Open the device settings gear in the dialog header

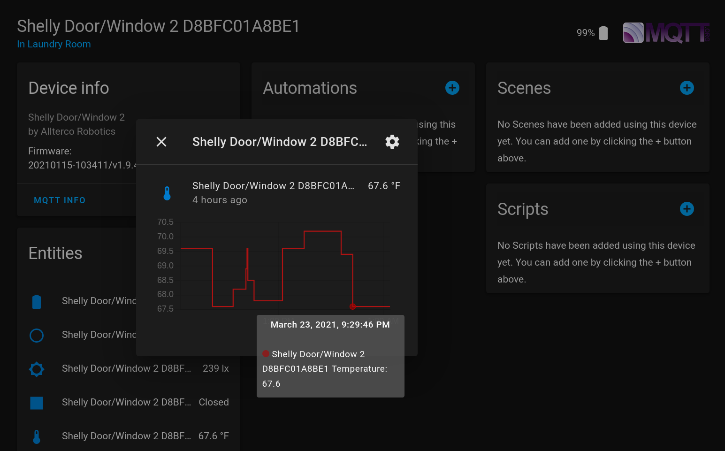[392, 141]
